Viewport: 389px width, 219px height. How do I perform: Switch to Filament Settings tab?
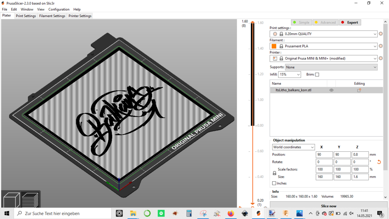tap(52, 16)
